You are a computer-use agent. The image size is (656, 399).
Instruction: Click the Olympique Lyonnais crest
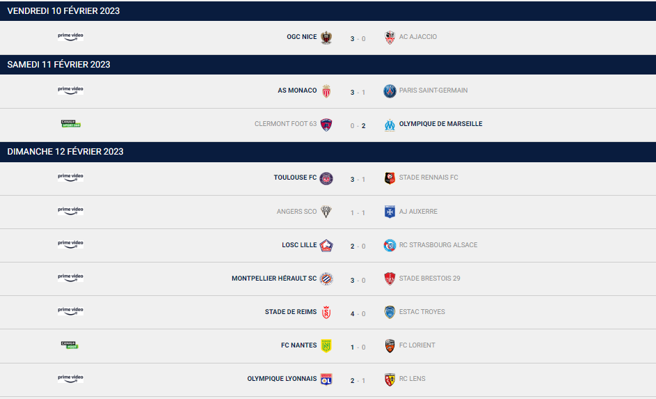326,379
